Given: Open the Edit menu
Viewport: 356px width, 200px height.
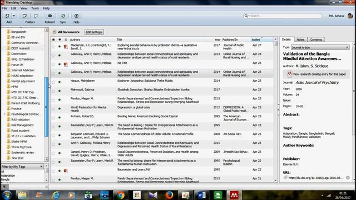Looking at the screenshot, I should pos(13,8).
